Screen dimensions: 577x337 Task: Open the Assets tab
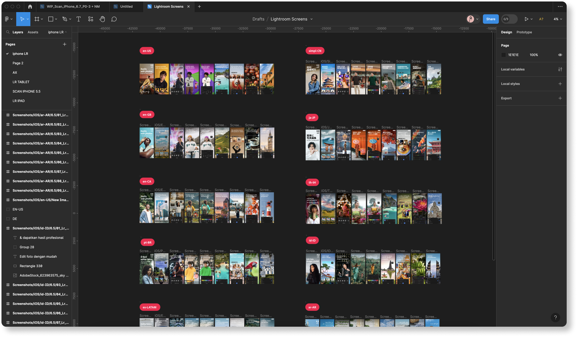[33, 32]
